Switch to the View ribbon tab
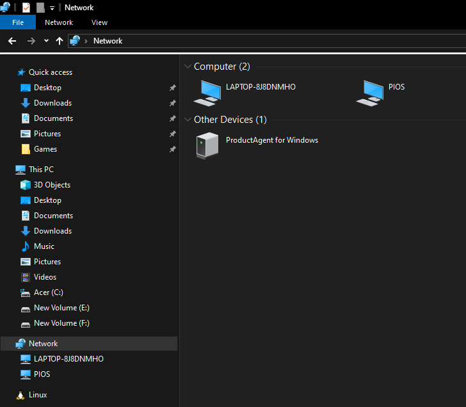The image size is (466, 407). pos(99,22)
